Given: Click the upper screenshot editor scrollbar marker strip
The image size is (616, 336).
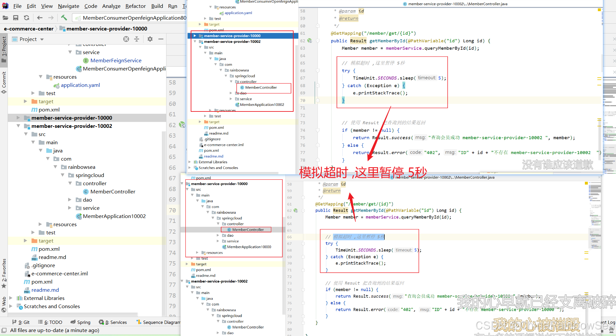Looking at the screenshot, I should [x=599, y=85].
